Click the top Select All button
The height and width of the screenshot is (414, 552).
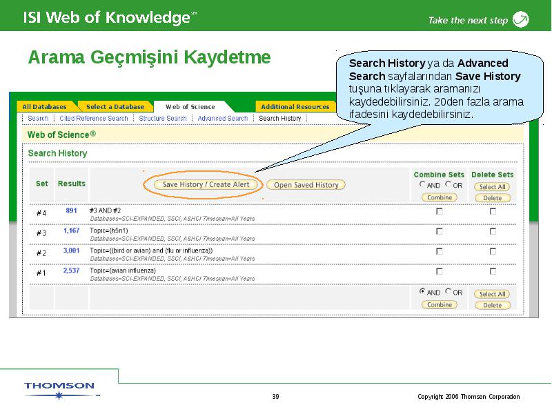[x=492, y=187]
